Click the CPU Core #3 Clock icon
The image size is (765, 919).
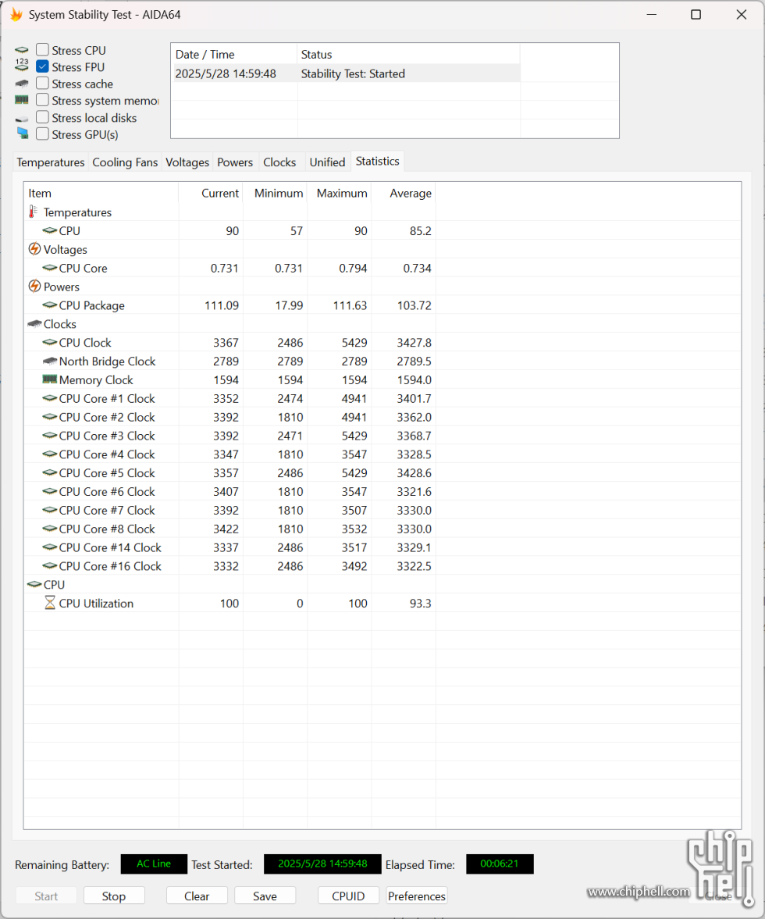click(x=50, y=436)
